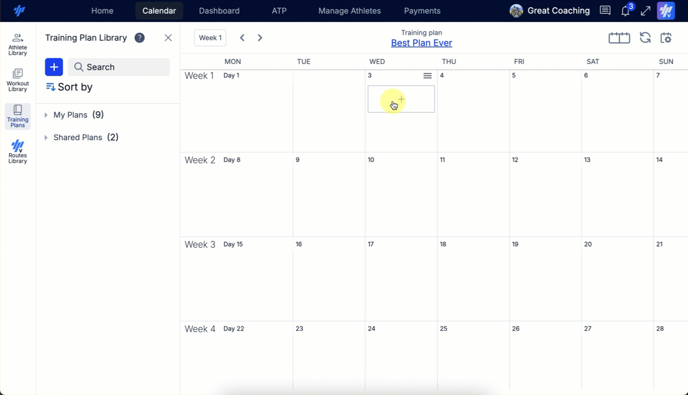688x395 pixels.
Task: Open the Workout Library sidebar panel
Action: pos(17,80)
